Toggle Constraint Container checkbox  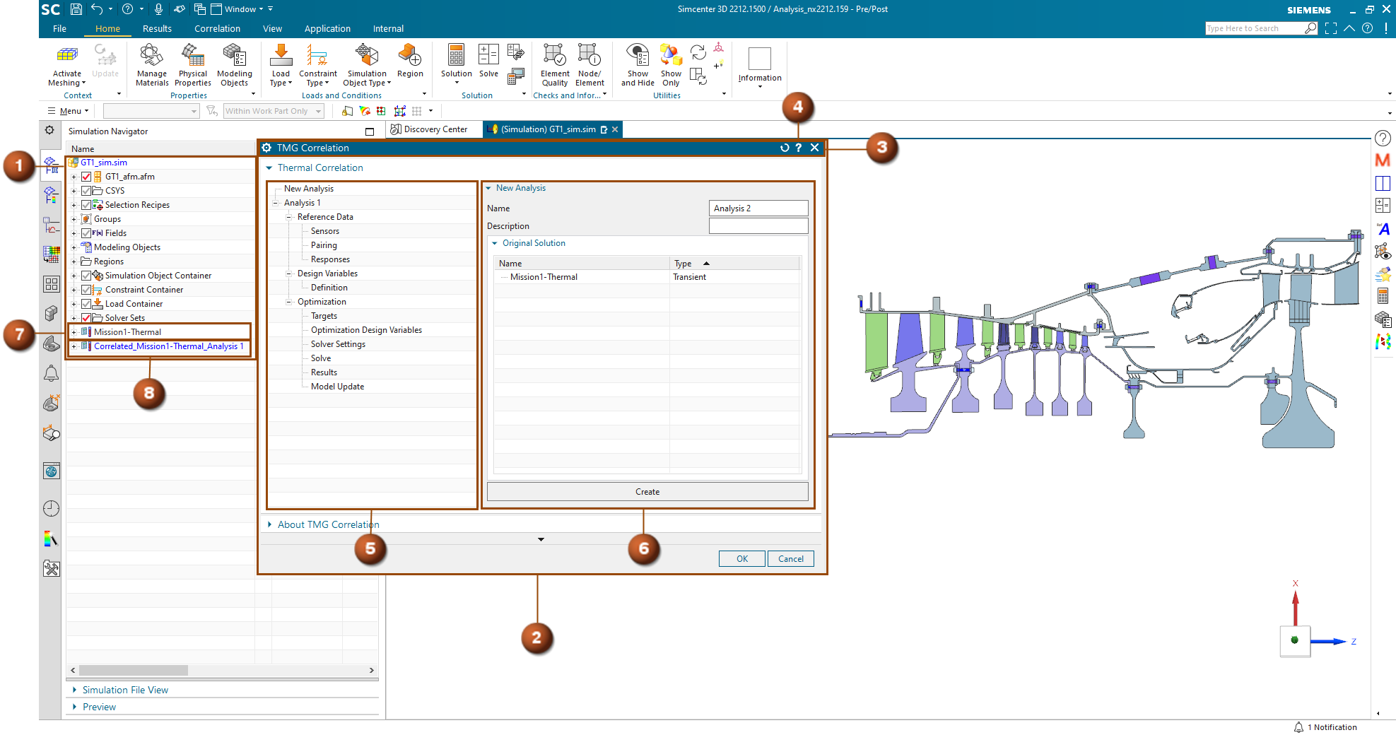(86, 290)
